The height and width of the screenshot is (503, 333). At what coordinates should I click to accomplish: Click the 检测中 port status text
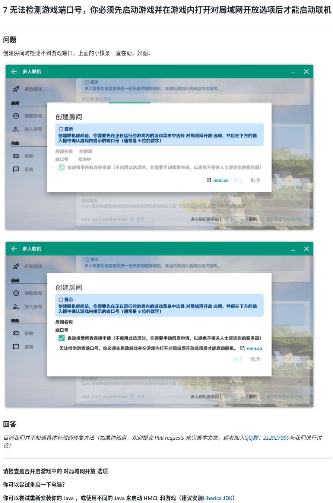pos(85,159)
